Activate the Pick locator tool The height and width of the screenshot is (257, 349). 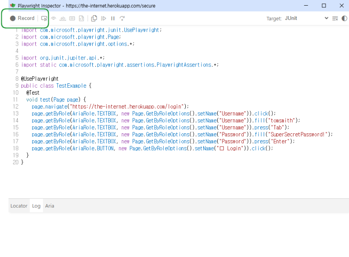tap(44, 18)
